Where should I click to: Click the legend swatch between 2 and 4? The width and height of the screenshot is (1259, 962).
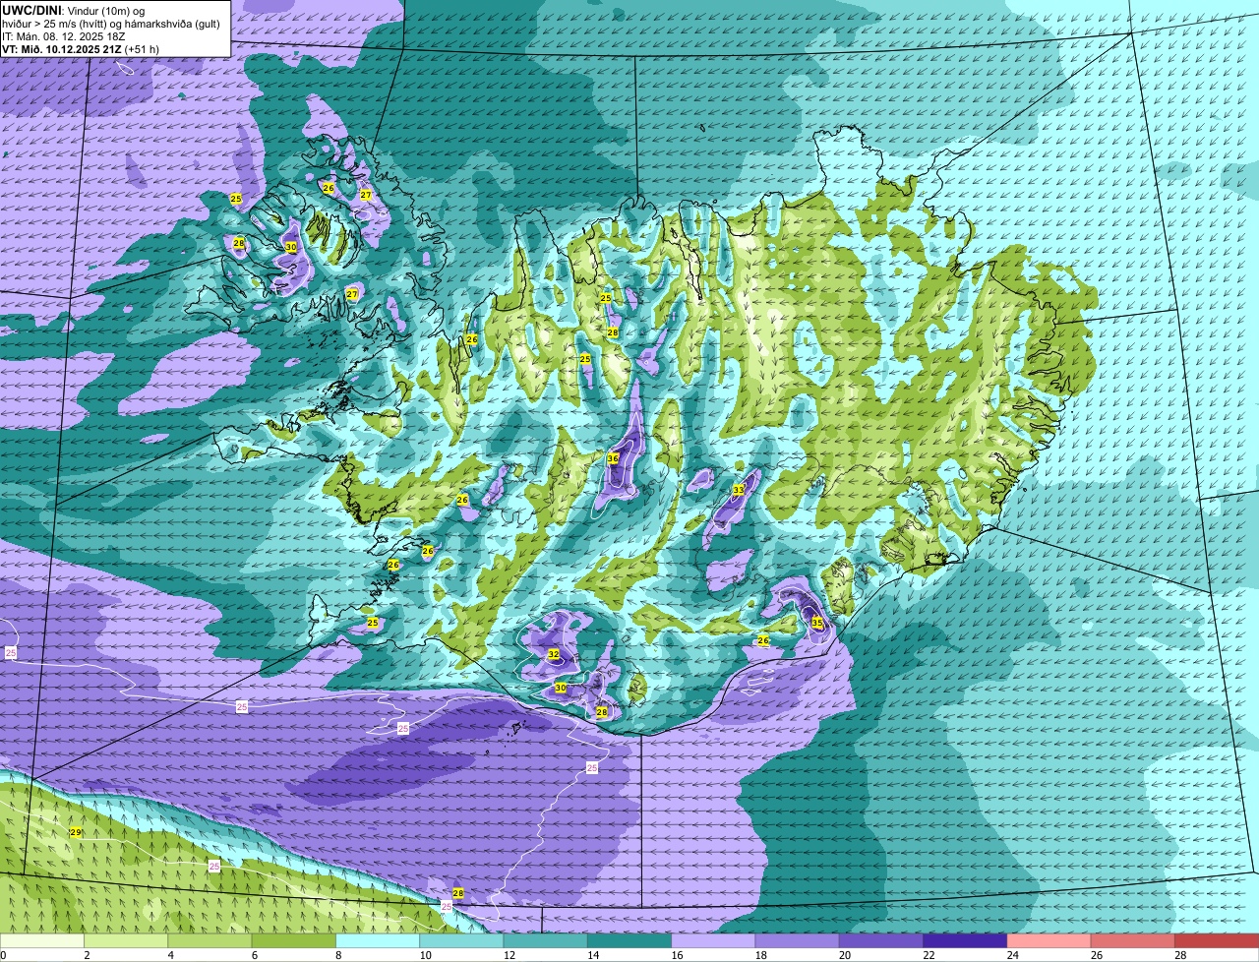pyautogui.click(x=126, y=940)
